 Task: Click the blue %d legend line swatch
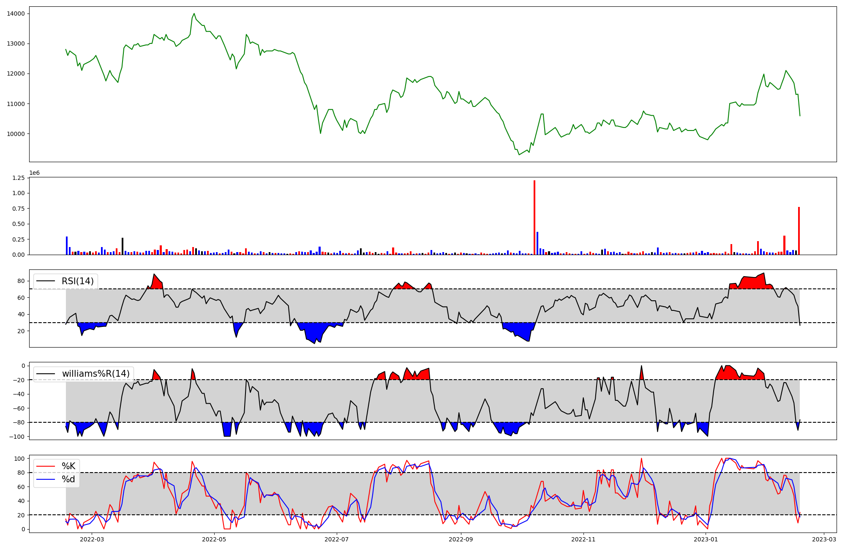pos(46,479)
